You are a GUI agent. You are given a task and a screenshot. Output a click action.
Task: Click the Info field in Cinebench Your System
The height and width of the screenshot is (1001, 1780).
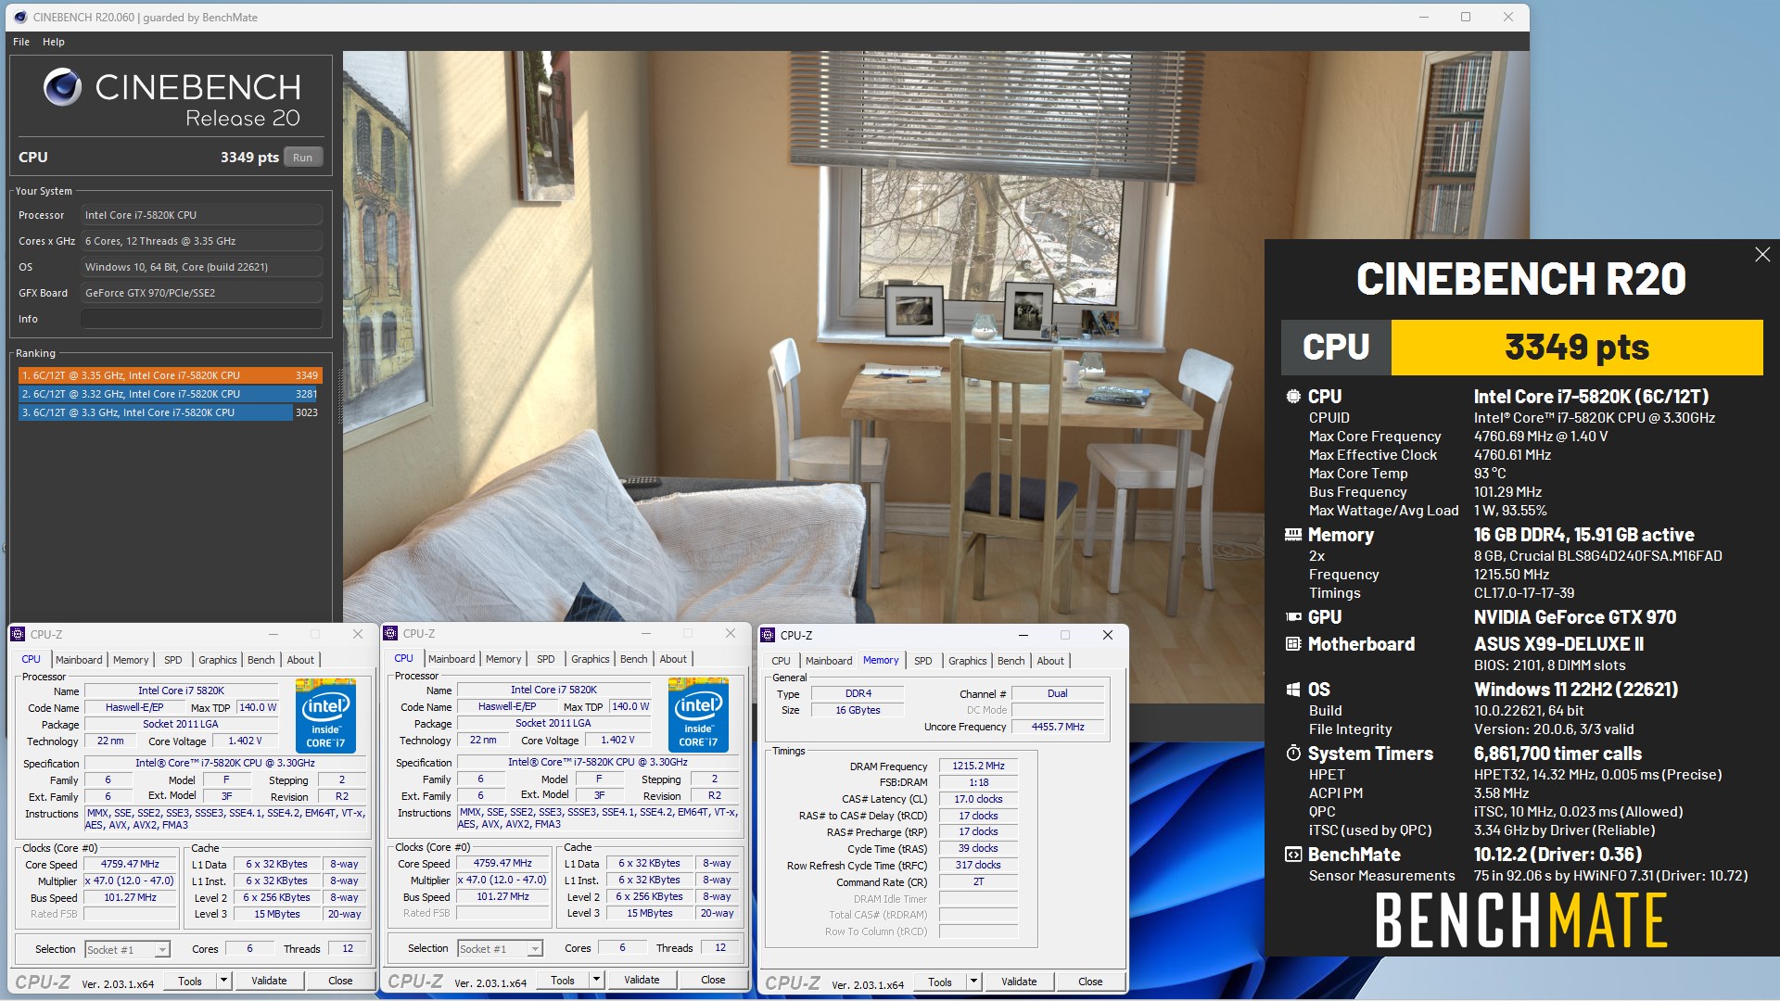201,319
